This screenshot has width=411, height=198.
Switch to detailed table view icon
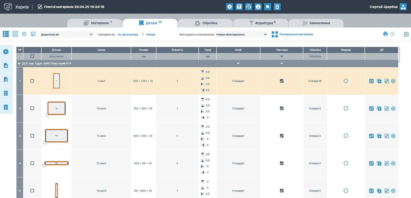[6, 34]
